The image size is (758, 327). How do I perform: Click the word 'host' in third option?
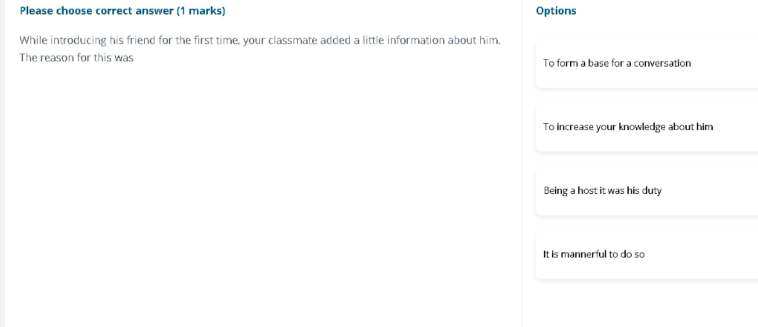(x=587, y=191)
